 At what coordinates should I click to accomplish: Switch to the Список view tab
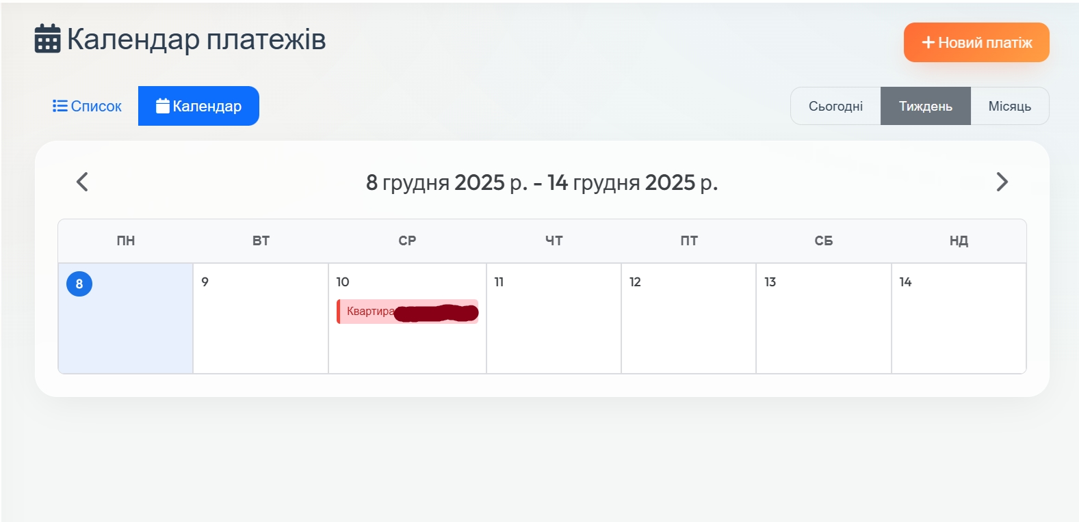[x=88, y=106]
